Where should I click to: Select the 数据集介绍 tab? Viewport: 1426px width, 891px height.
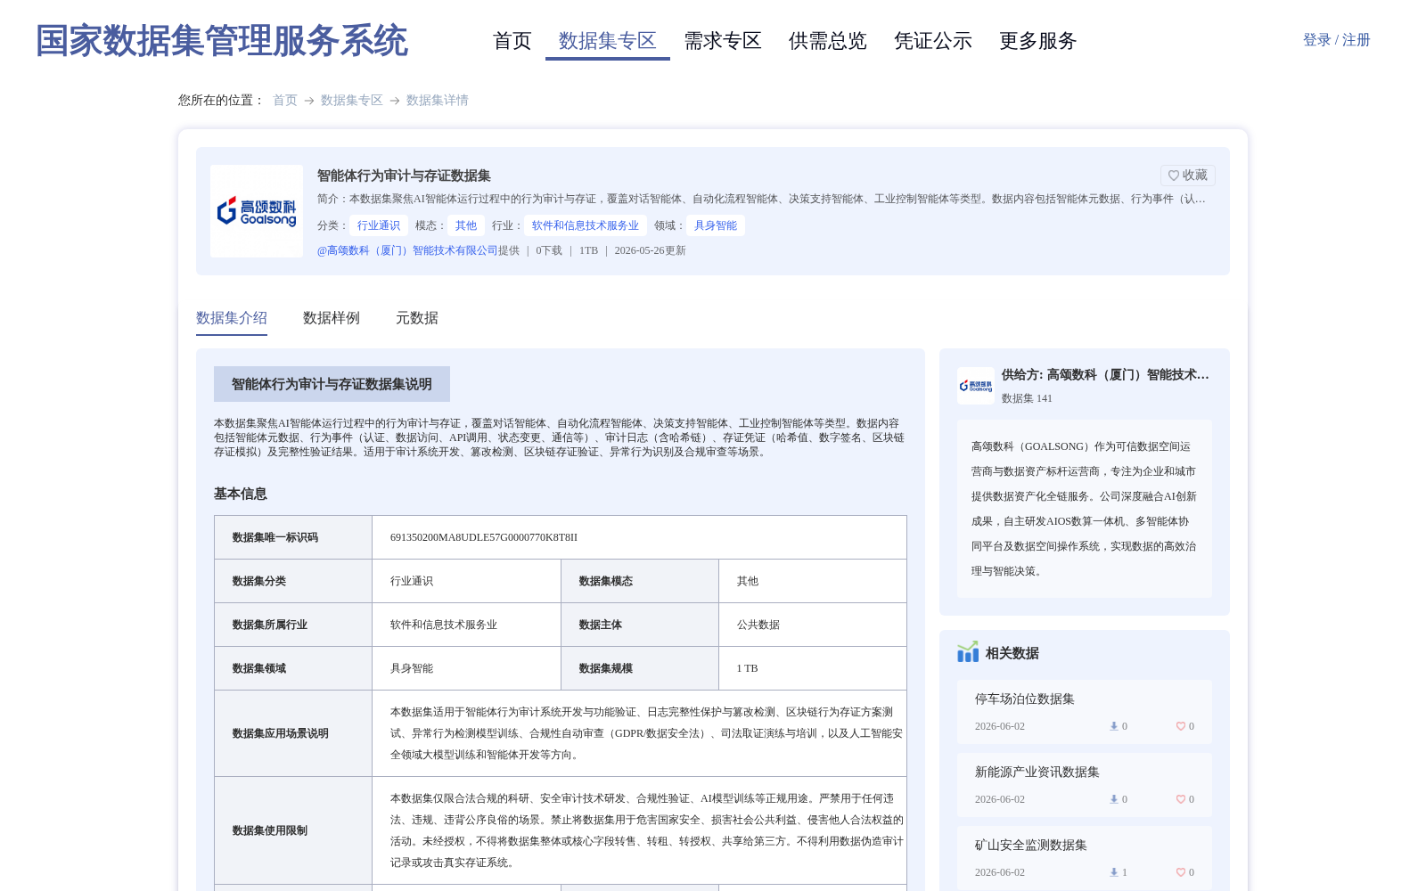point(232,318)
